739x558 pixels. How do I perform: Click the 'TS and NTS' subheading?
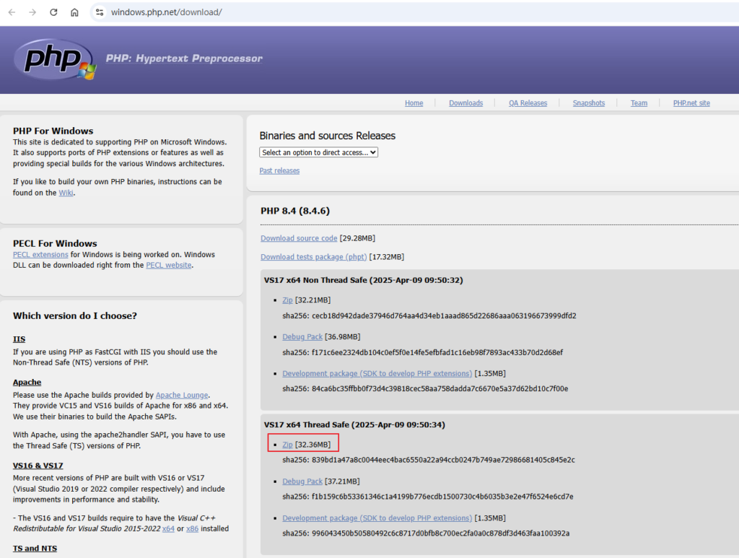[35, 548]
